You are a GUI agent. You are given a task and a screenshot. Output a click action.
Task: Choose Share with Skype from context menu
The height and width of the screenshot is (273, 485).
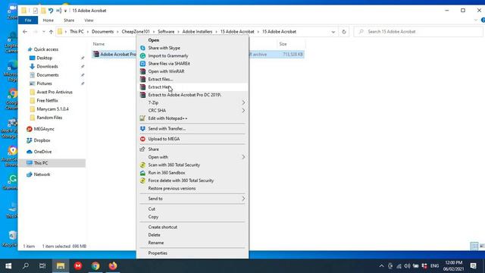(x=192, y=48)
